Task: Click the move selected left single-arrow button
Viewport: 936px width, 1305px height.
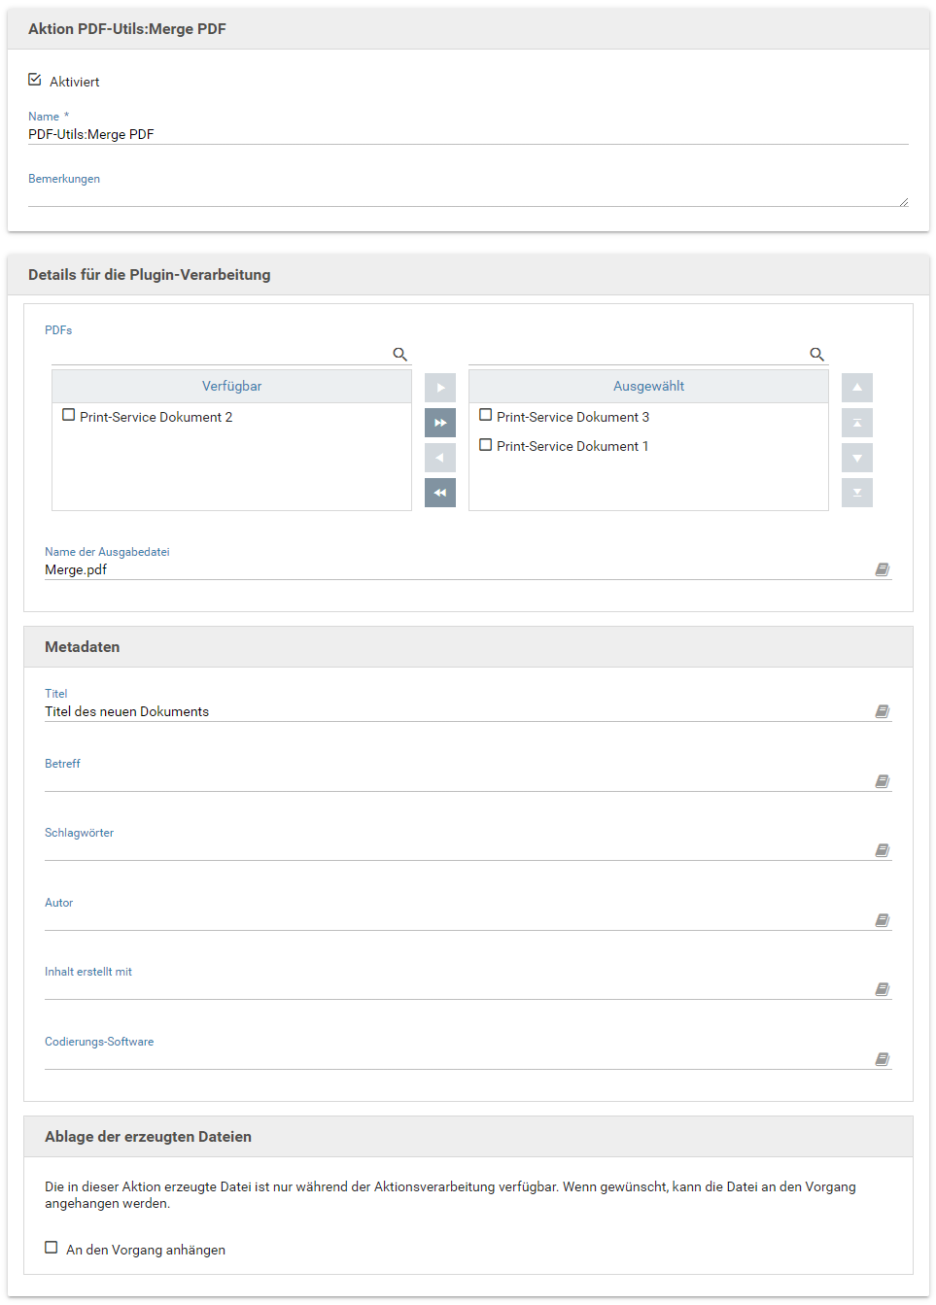Action: coord(440,458)
